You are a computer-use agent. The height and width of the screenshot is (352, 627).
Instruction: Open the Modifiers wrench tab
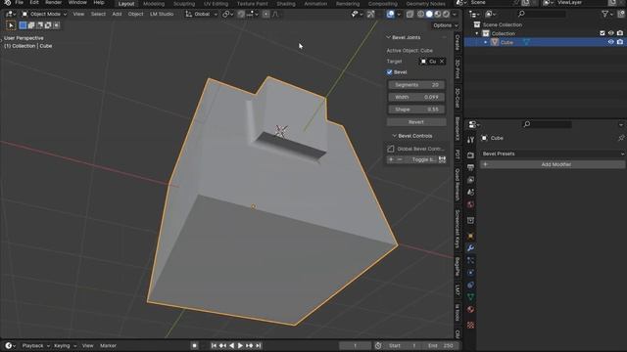coord(470,247)
